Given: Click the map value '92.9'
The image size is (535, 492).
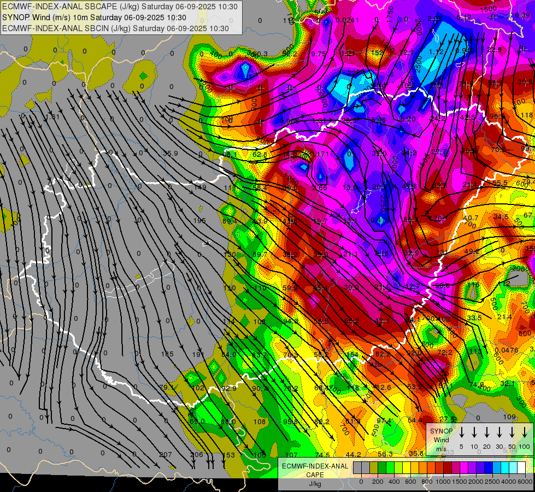Looking at the screenshot, I should coord(228,388).
